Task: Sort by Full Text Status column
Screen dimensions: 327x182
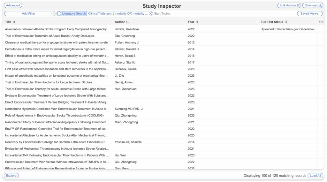Action: [x=286, y=22]
